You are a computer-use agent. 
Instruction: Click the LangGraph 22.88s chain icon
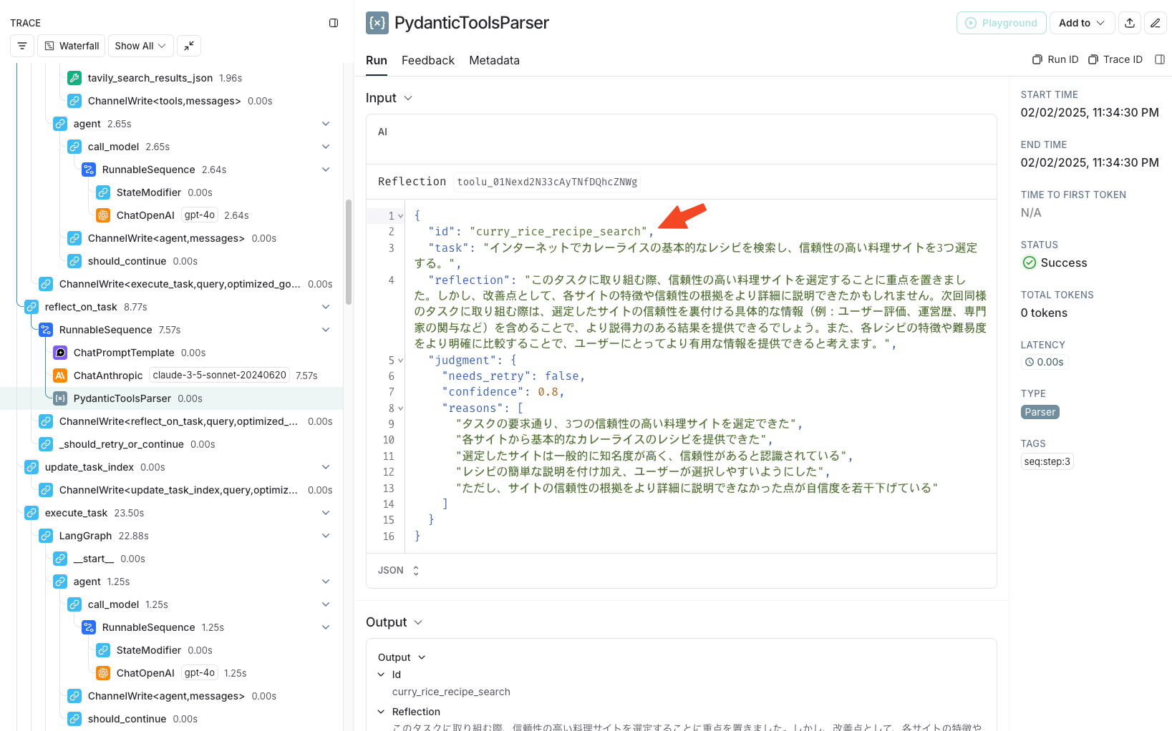coord(46,536)
